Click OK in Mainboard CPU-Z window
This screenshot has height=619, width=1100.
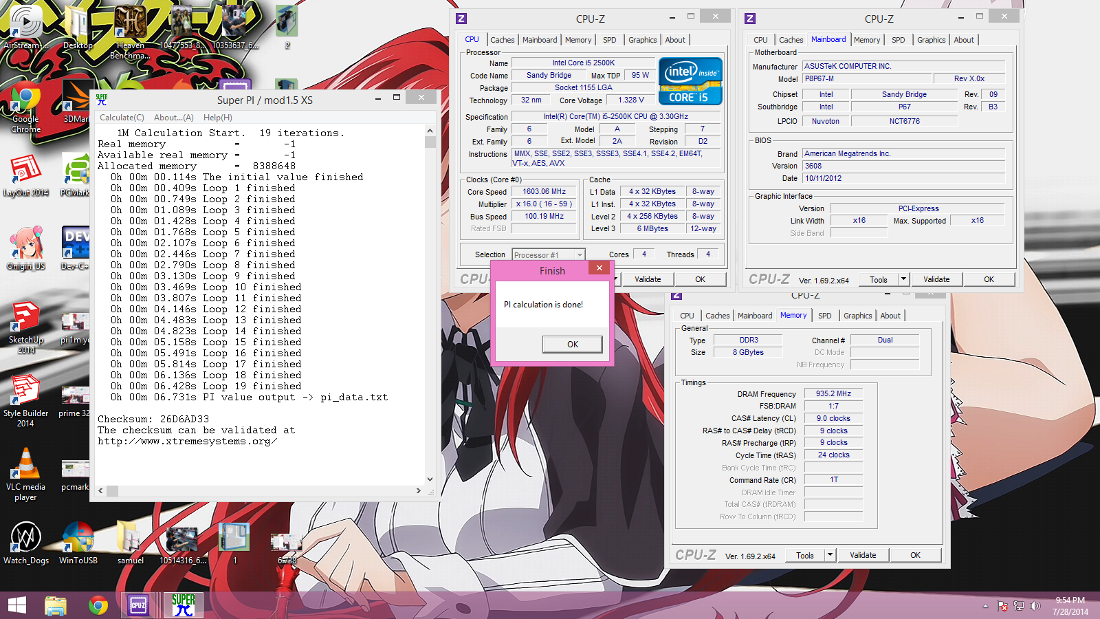989,279
